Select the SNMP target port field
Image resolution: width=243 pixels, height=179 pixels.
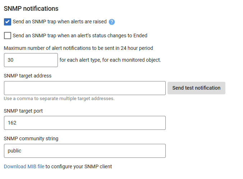coord(84,123)
